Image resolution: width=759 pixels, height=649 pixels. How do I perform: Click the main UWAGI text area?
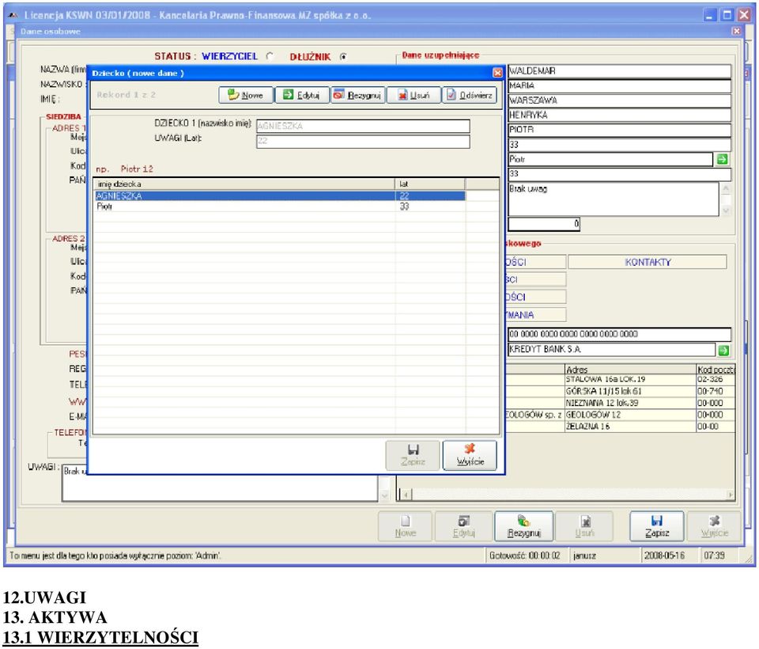click(221, 484)
